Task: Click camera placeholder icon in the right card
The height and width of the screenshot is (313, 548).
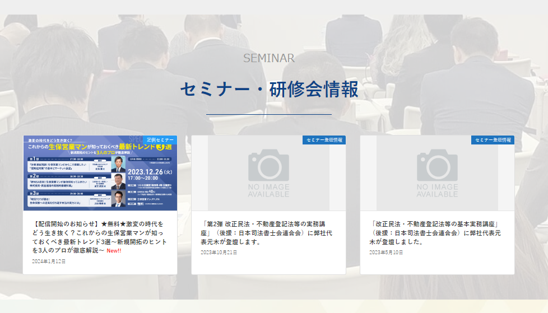Action: click(x=437, y=165)
